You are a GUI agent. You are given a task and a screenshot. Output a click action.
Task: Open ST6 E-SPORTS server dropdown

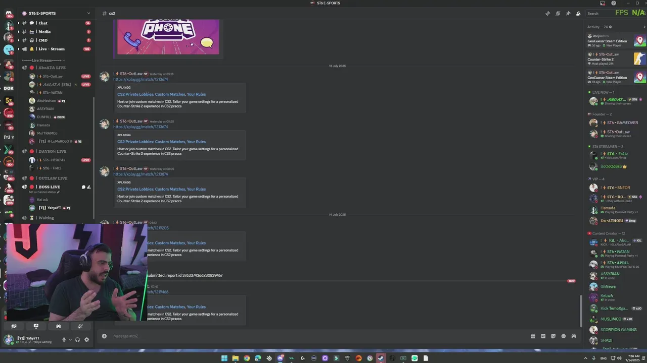click(56, 13)
